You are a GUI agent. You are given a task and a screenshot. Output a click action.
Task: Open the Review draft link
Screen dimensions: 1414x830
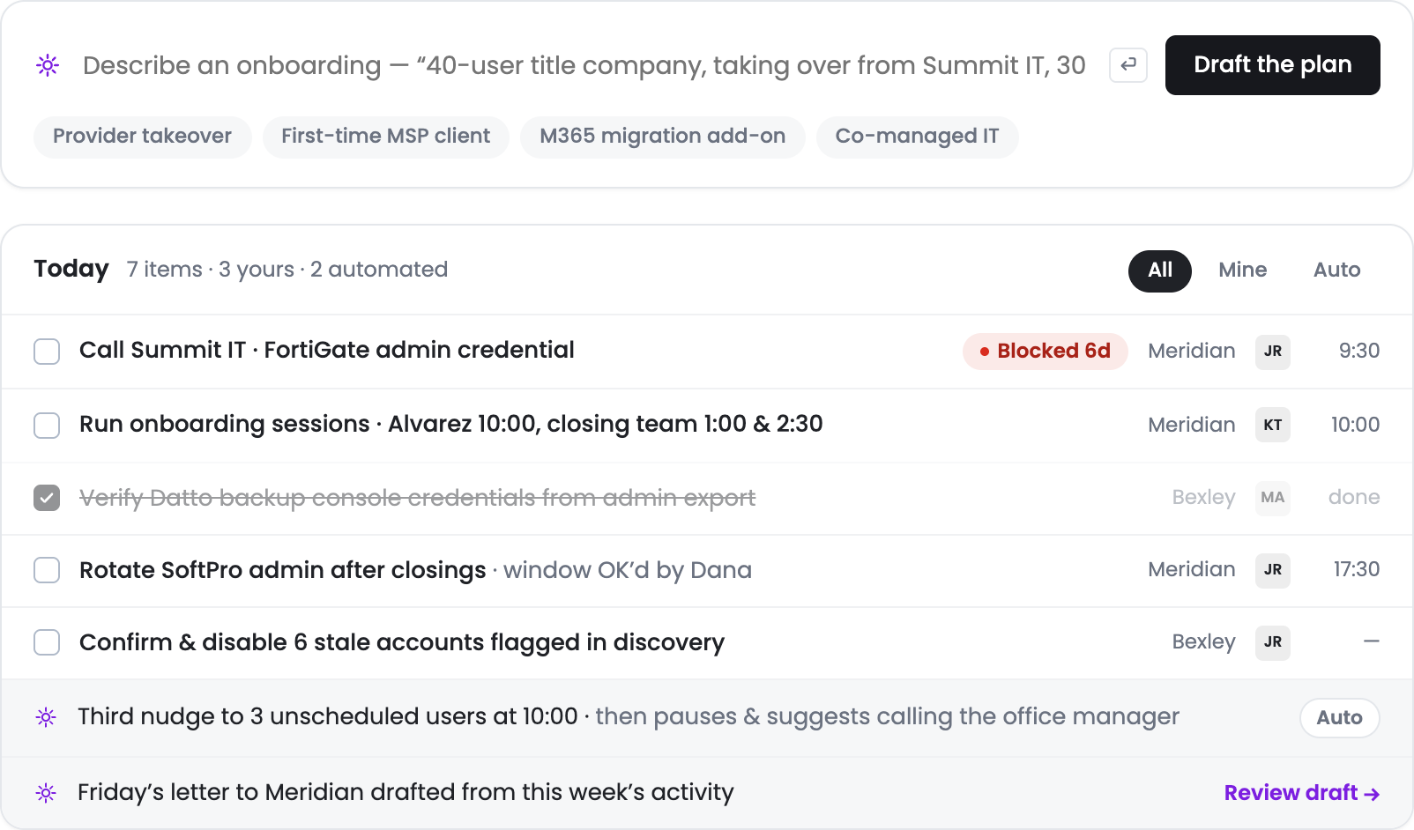tap(1302, 793)
